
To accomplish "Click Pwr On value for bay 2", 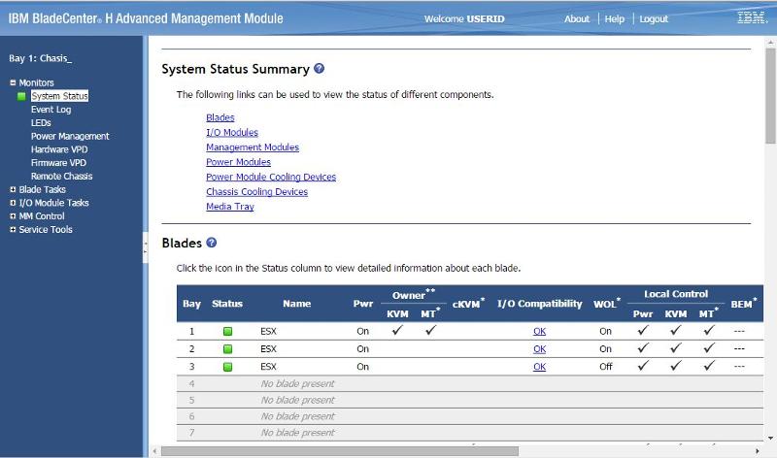I will (362, 349).
